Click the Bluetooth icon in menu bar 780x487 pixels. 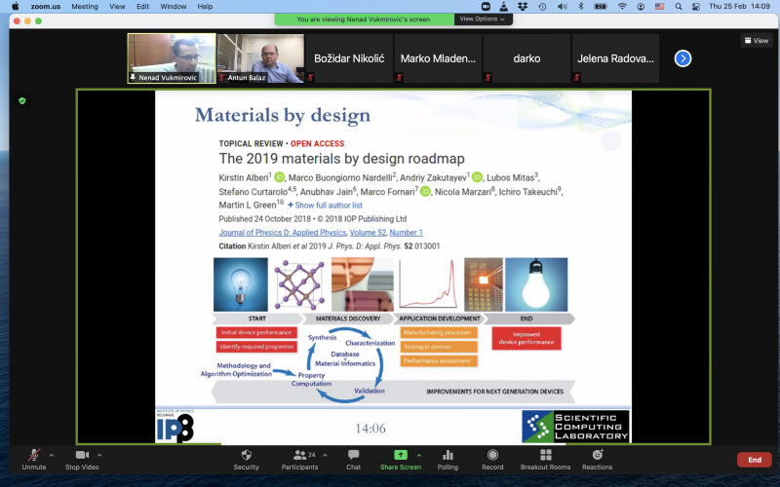[580, 7]
